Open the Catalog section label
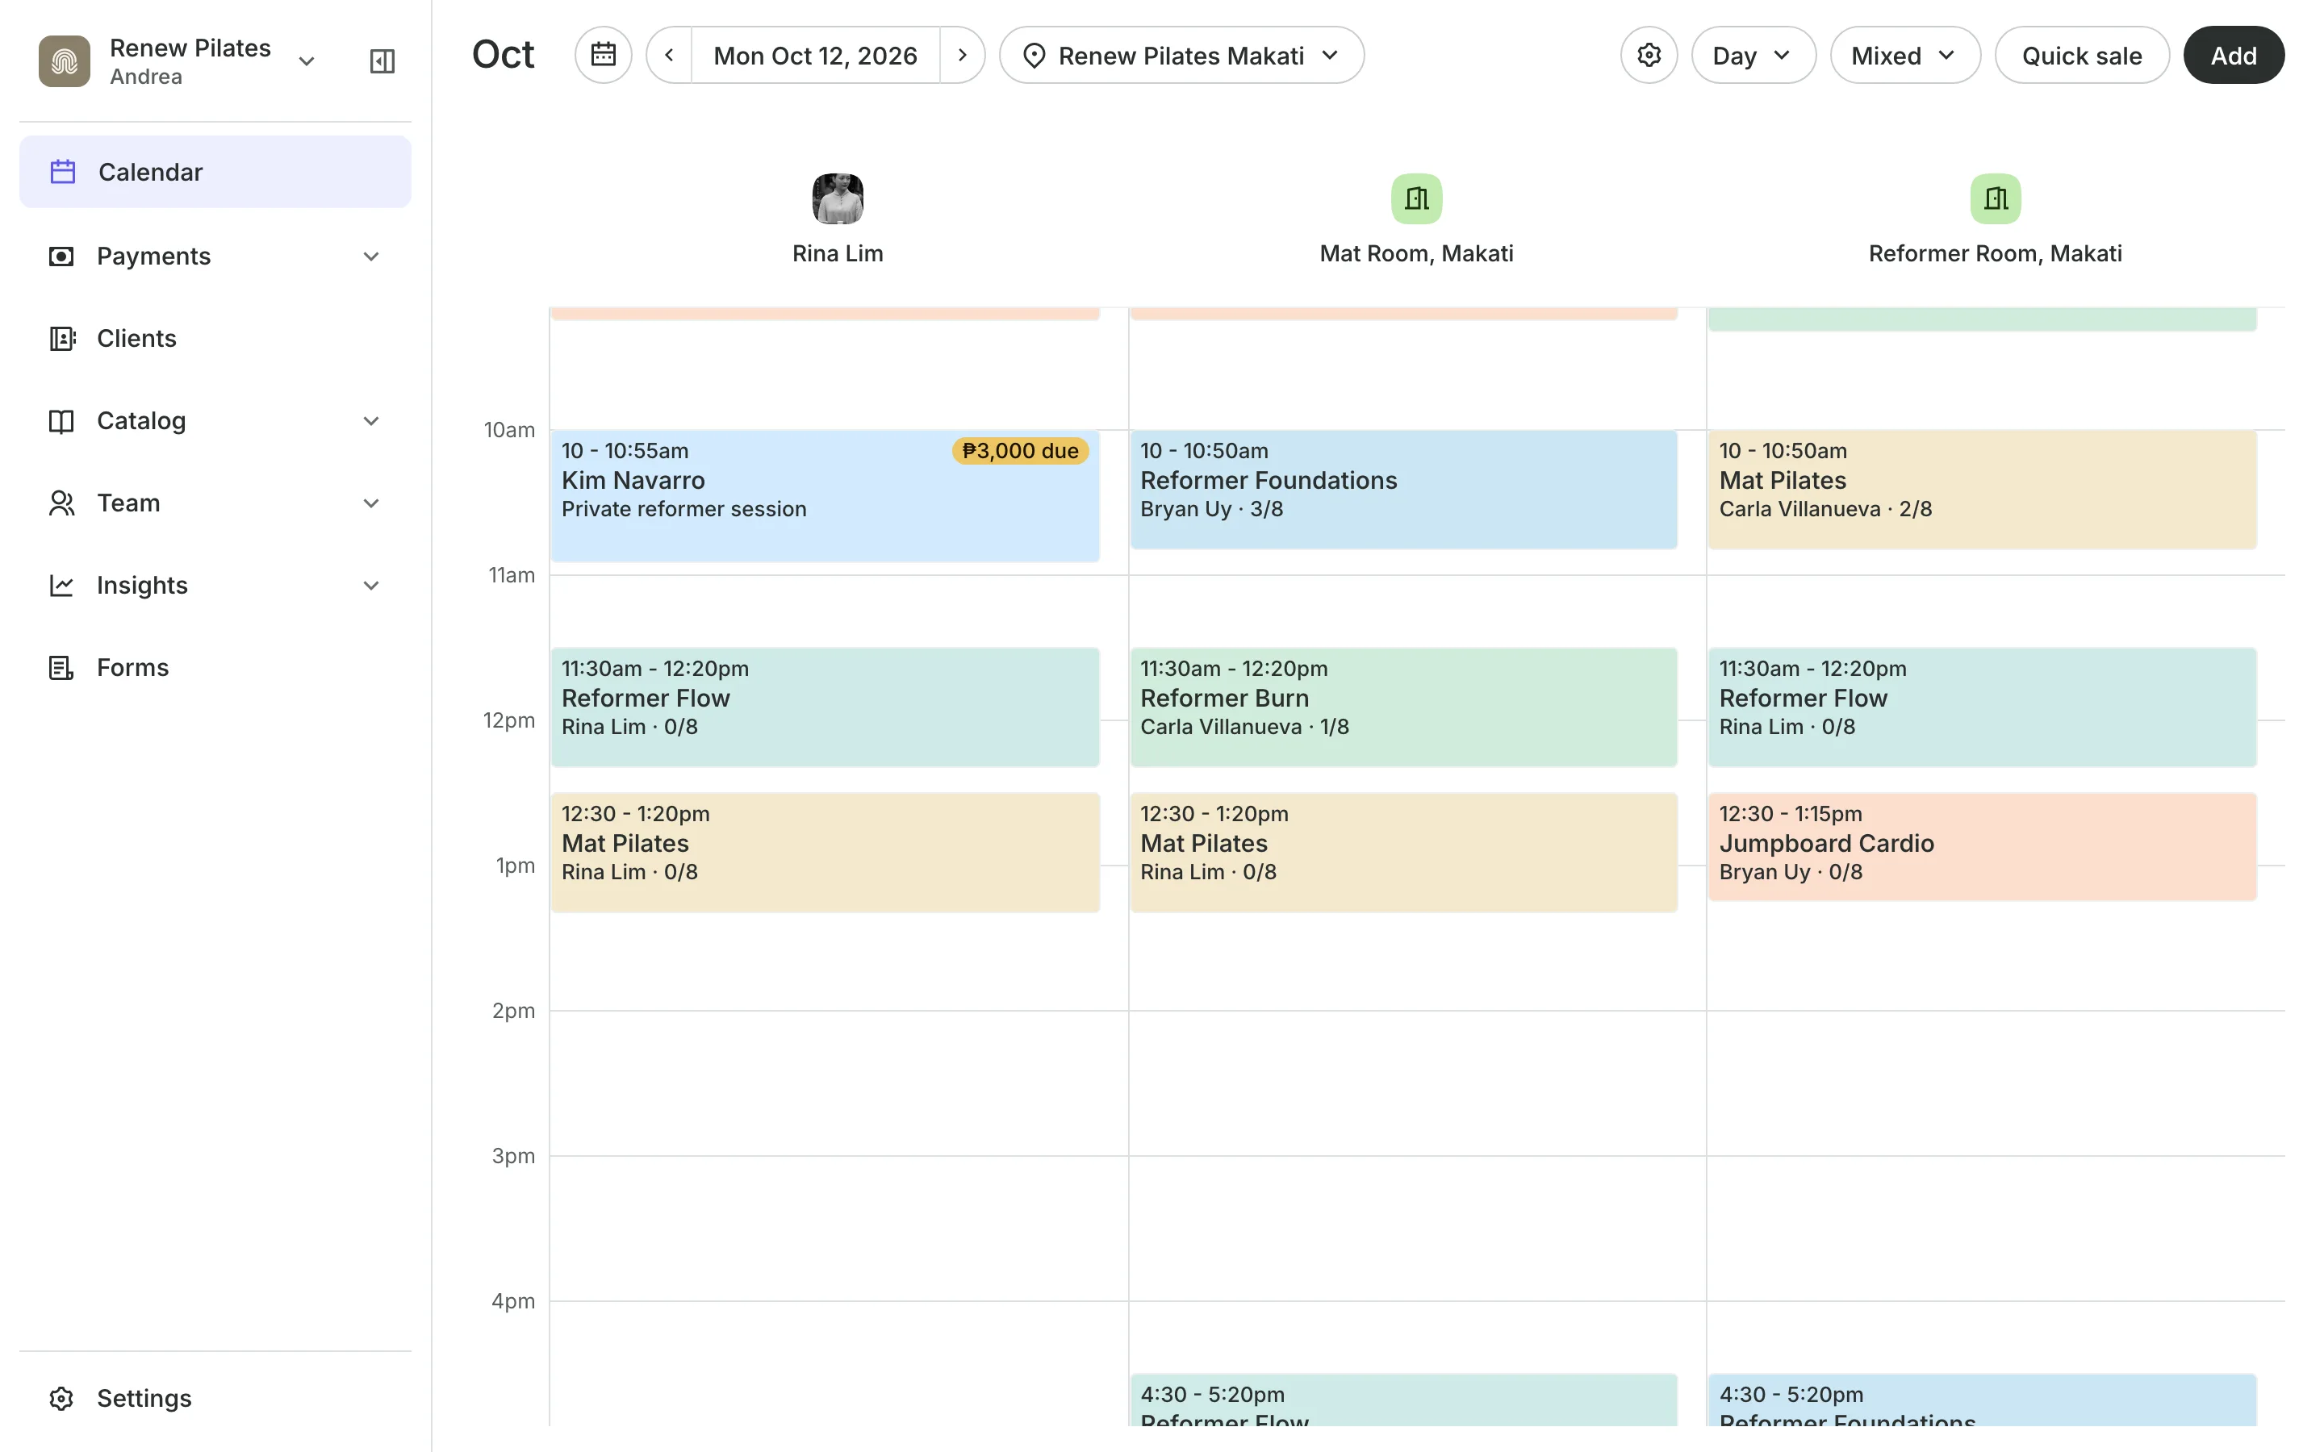Image resolution: width=2324 pixels, height=1452 pixels. (141, 420)
